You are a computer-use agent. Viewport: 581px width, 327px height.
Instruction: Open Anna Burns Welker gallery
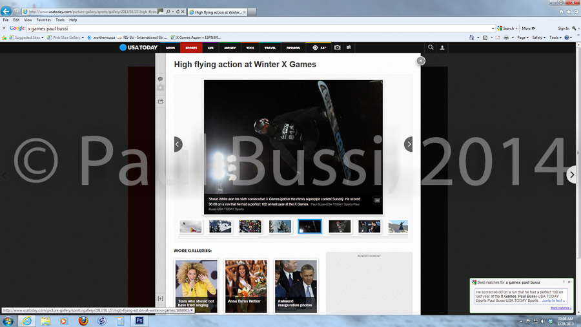click(246, 286)
